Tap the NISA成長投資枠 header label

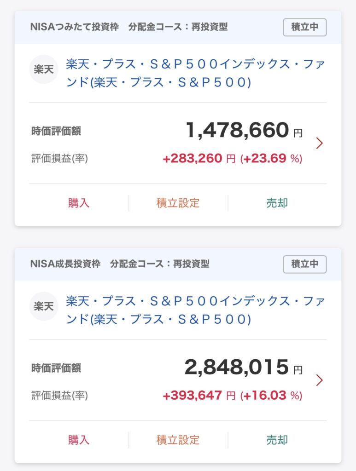click(x=65, y=264)
